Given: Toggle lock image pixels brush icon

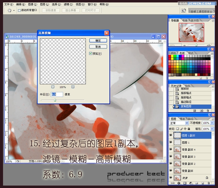Looking at the screenshot, I should pyautogui.click(x=181, y=129).
